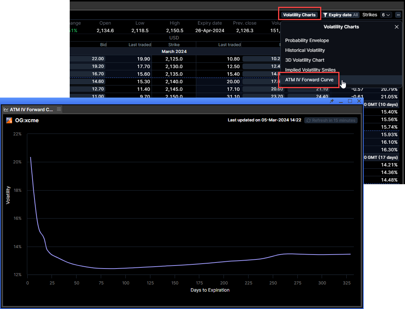Toggle the All option on Expiry date filter
Screen dimensions: 405x309
point(355,14)
